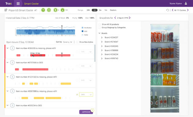
Task: Enable Show All 36 products checkbox
Action: [x=99, y=24]
